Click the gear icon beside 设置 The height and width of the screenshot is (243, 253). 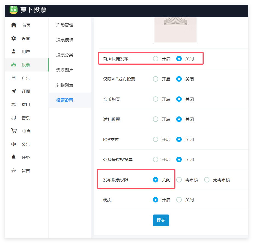(13, 38)
